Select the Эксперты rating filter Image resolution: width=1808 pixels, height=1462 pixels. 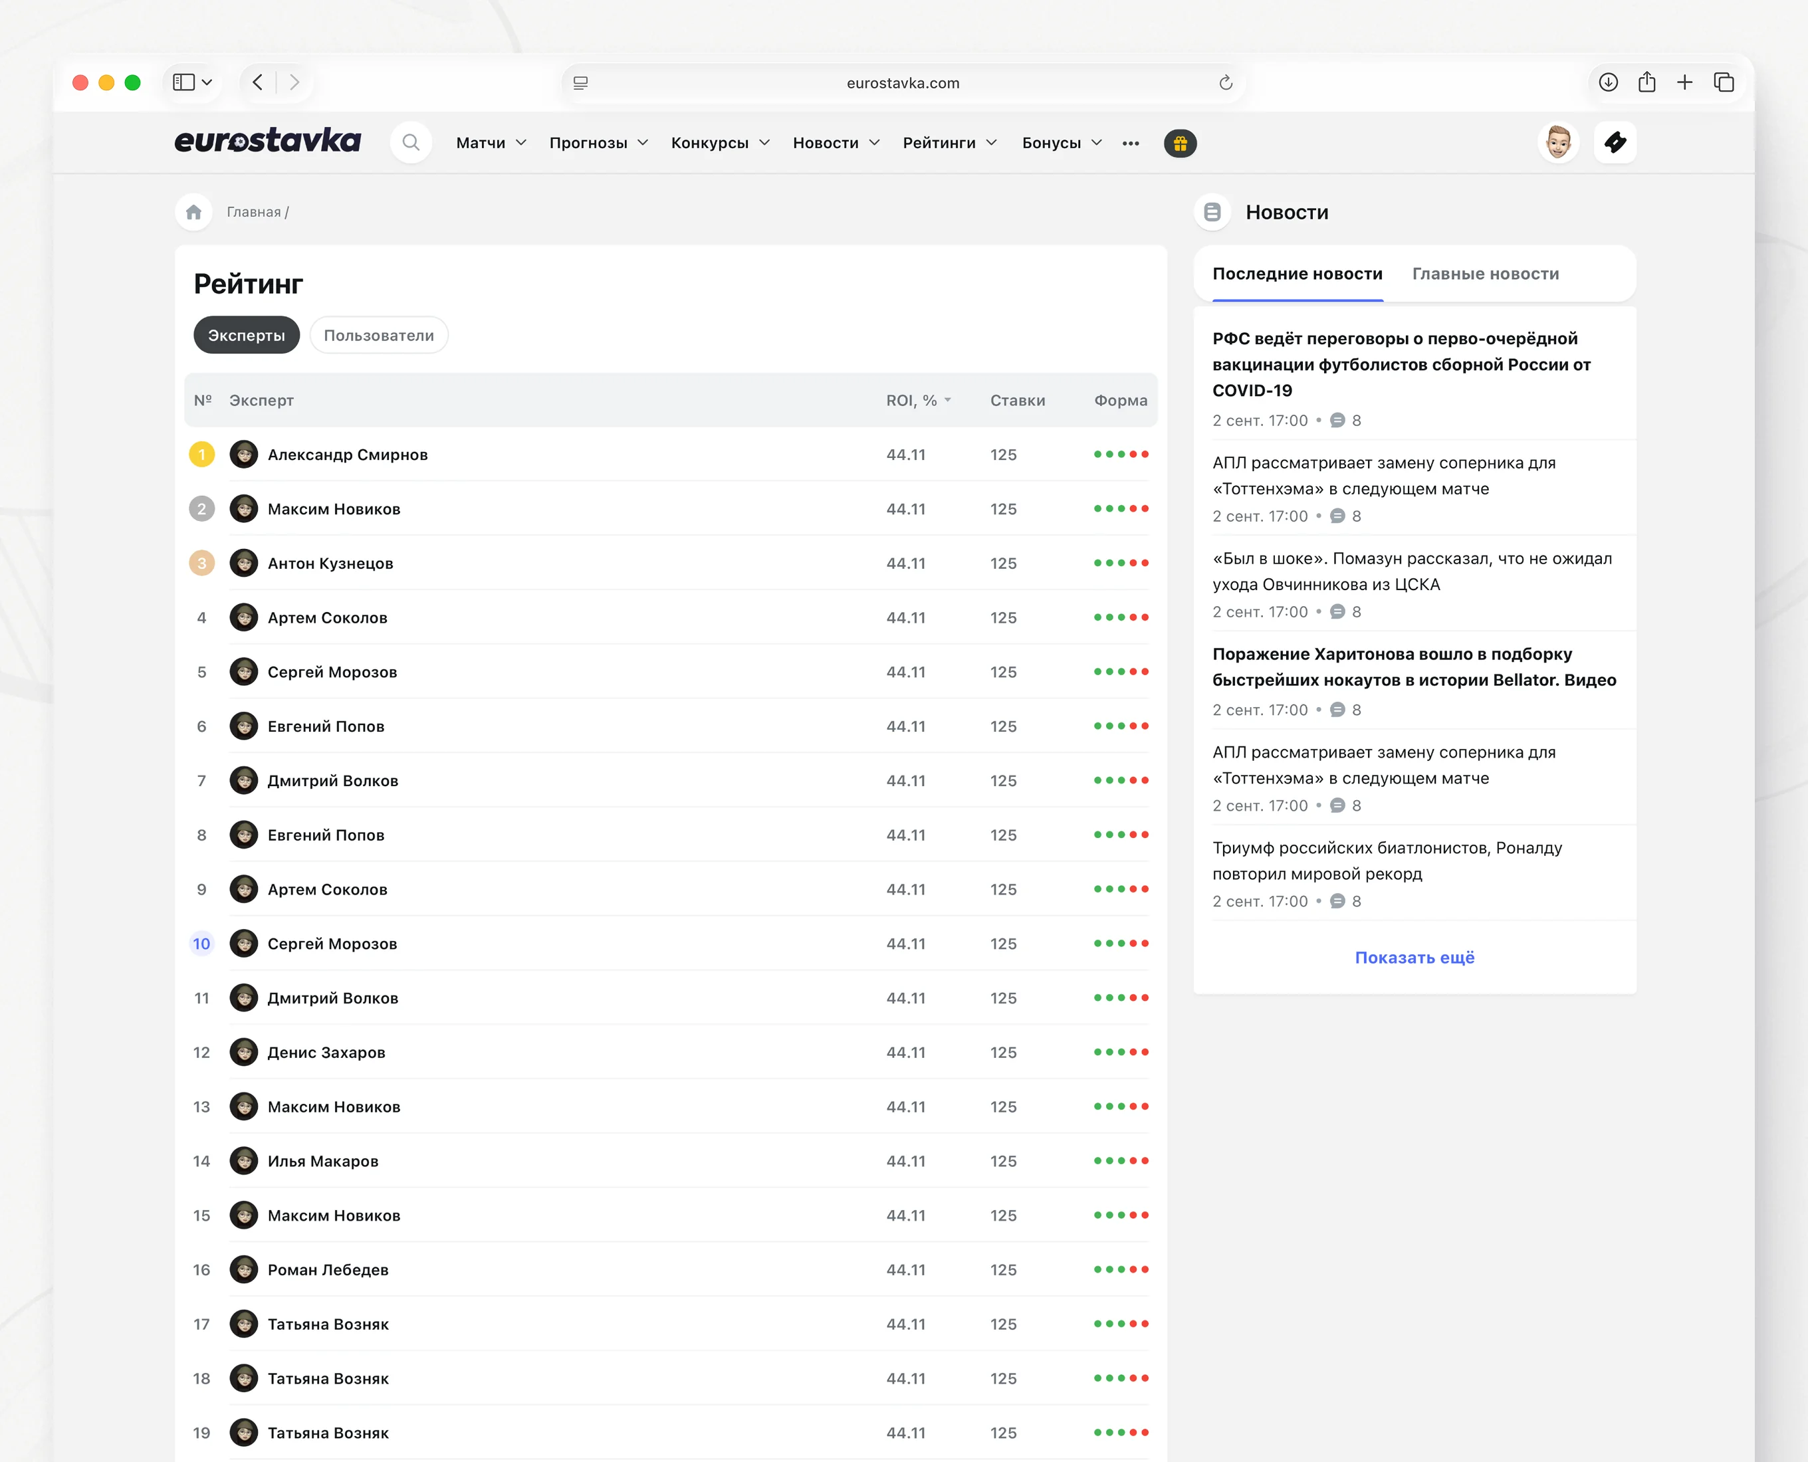click(246, 335)
